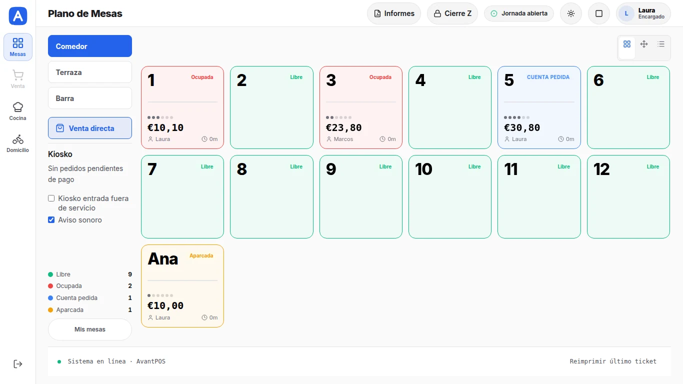
Task: Select free table 4
Action: pyautogui.click(x=450, y=107)
